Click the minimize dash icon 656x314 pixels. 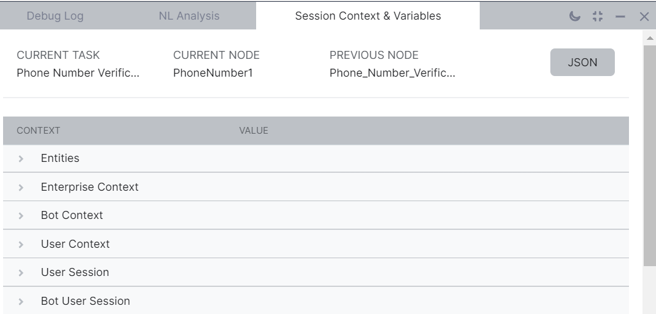(x=620, y=17)
